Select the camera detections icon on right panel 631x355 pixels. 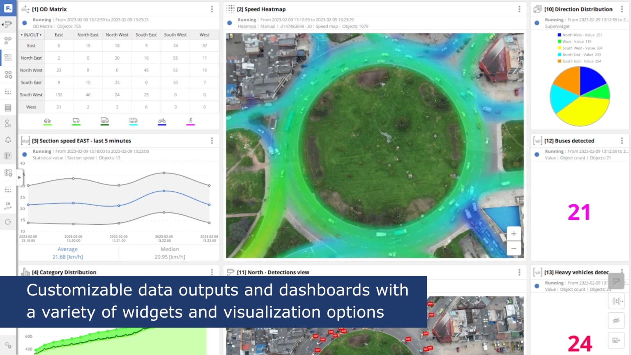(x=616, y=281)
